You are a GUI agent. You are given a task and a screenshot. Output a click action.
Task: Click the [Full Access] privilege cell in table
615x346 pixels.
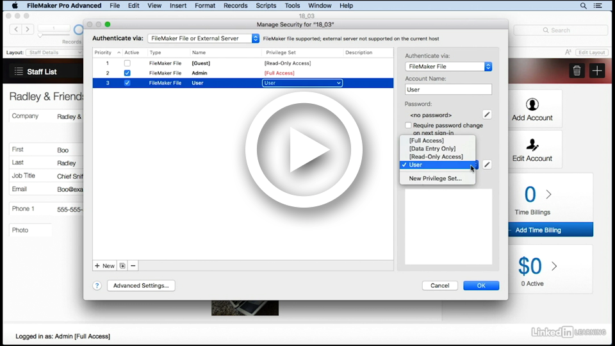[x=279, y=73]
